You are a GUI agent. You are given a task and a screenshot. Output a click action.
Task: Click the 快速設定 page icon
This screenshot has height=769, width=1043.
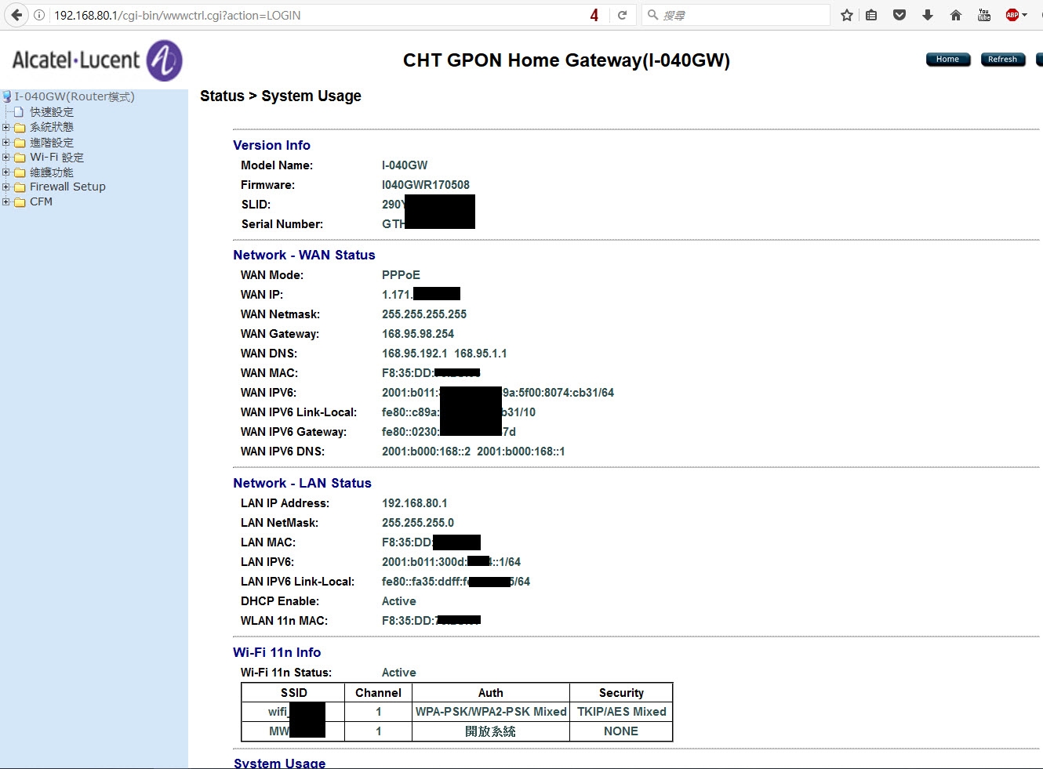(x=19, y=112)
